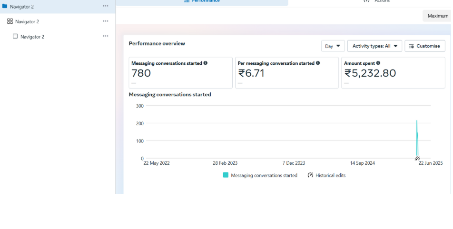453x229 pixels.
Task: Toggle Messaging conversations started legend series
Action: point(260,175)
